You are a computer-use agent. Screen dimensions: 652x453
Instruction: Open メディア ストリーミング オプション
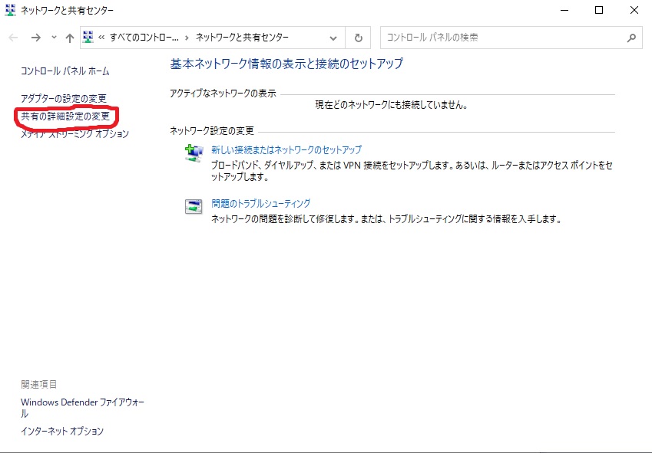click(73, 133)
